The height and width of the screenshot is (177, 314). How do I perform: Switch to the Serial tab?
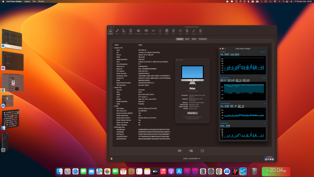coord(187,39)
